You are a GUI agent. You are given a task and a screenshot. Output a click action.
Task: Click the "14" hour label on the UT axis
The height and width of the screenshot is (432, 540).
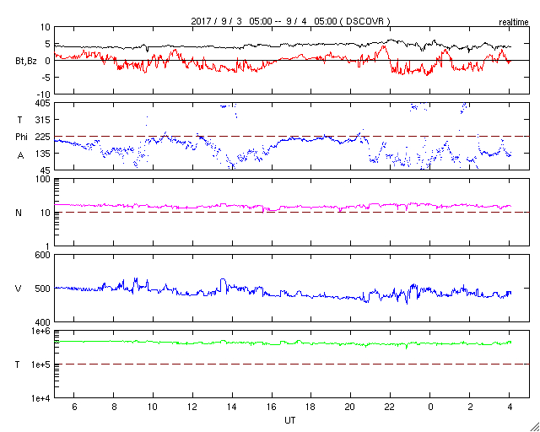coord(232,408)
